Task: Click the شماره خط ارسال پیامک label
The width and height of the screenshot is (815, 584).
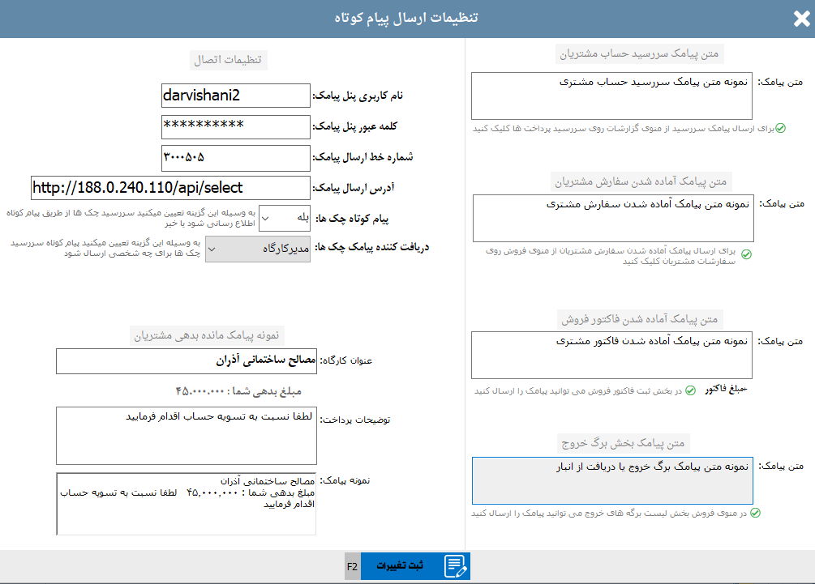Action: [362, 157]
